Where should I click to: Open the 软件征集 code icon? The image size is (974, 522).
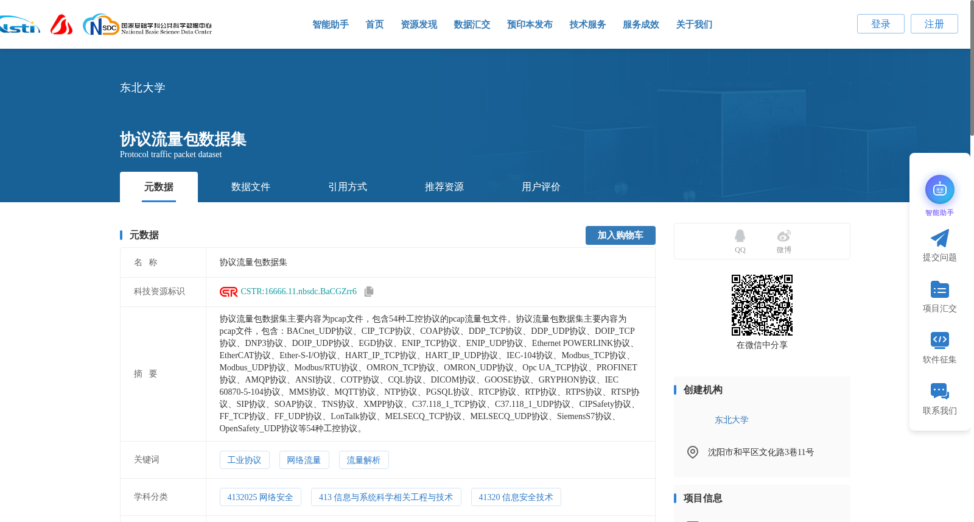[x=940, y=340]
